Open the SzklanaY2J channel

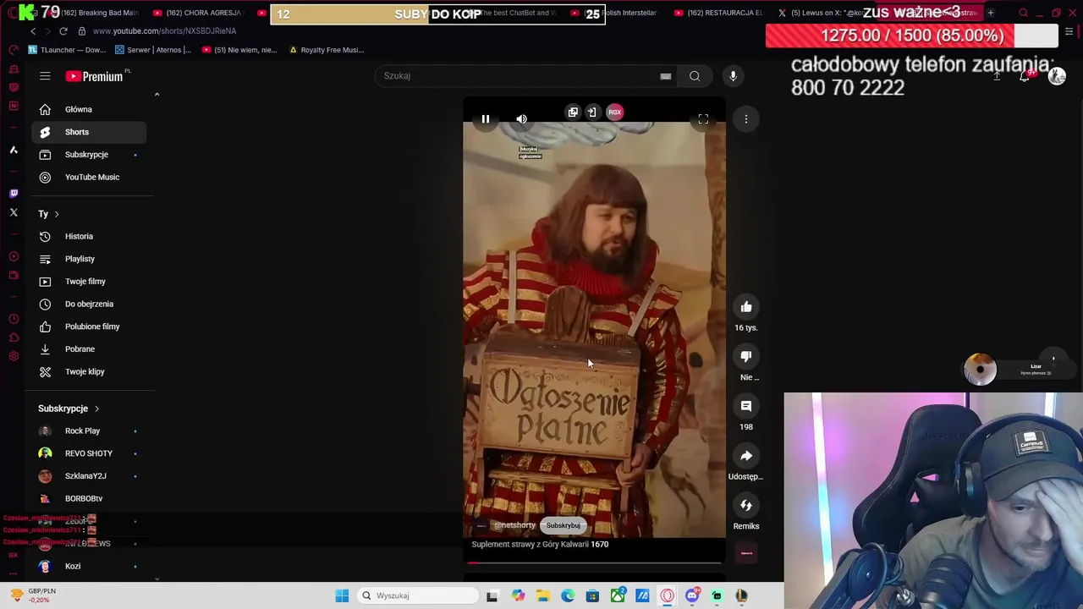(x=89, y=476)
